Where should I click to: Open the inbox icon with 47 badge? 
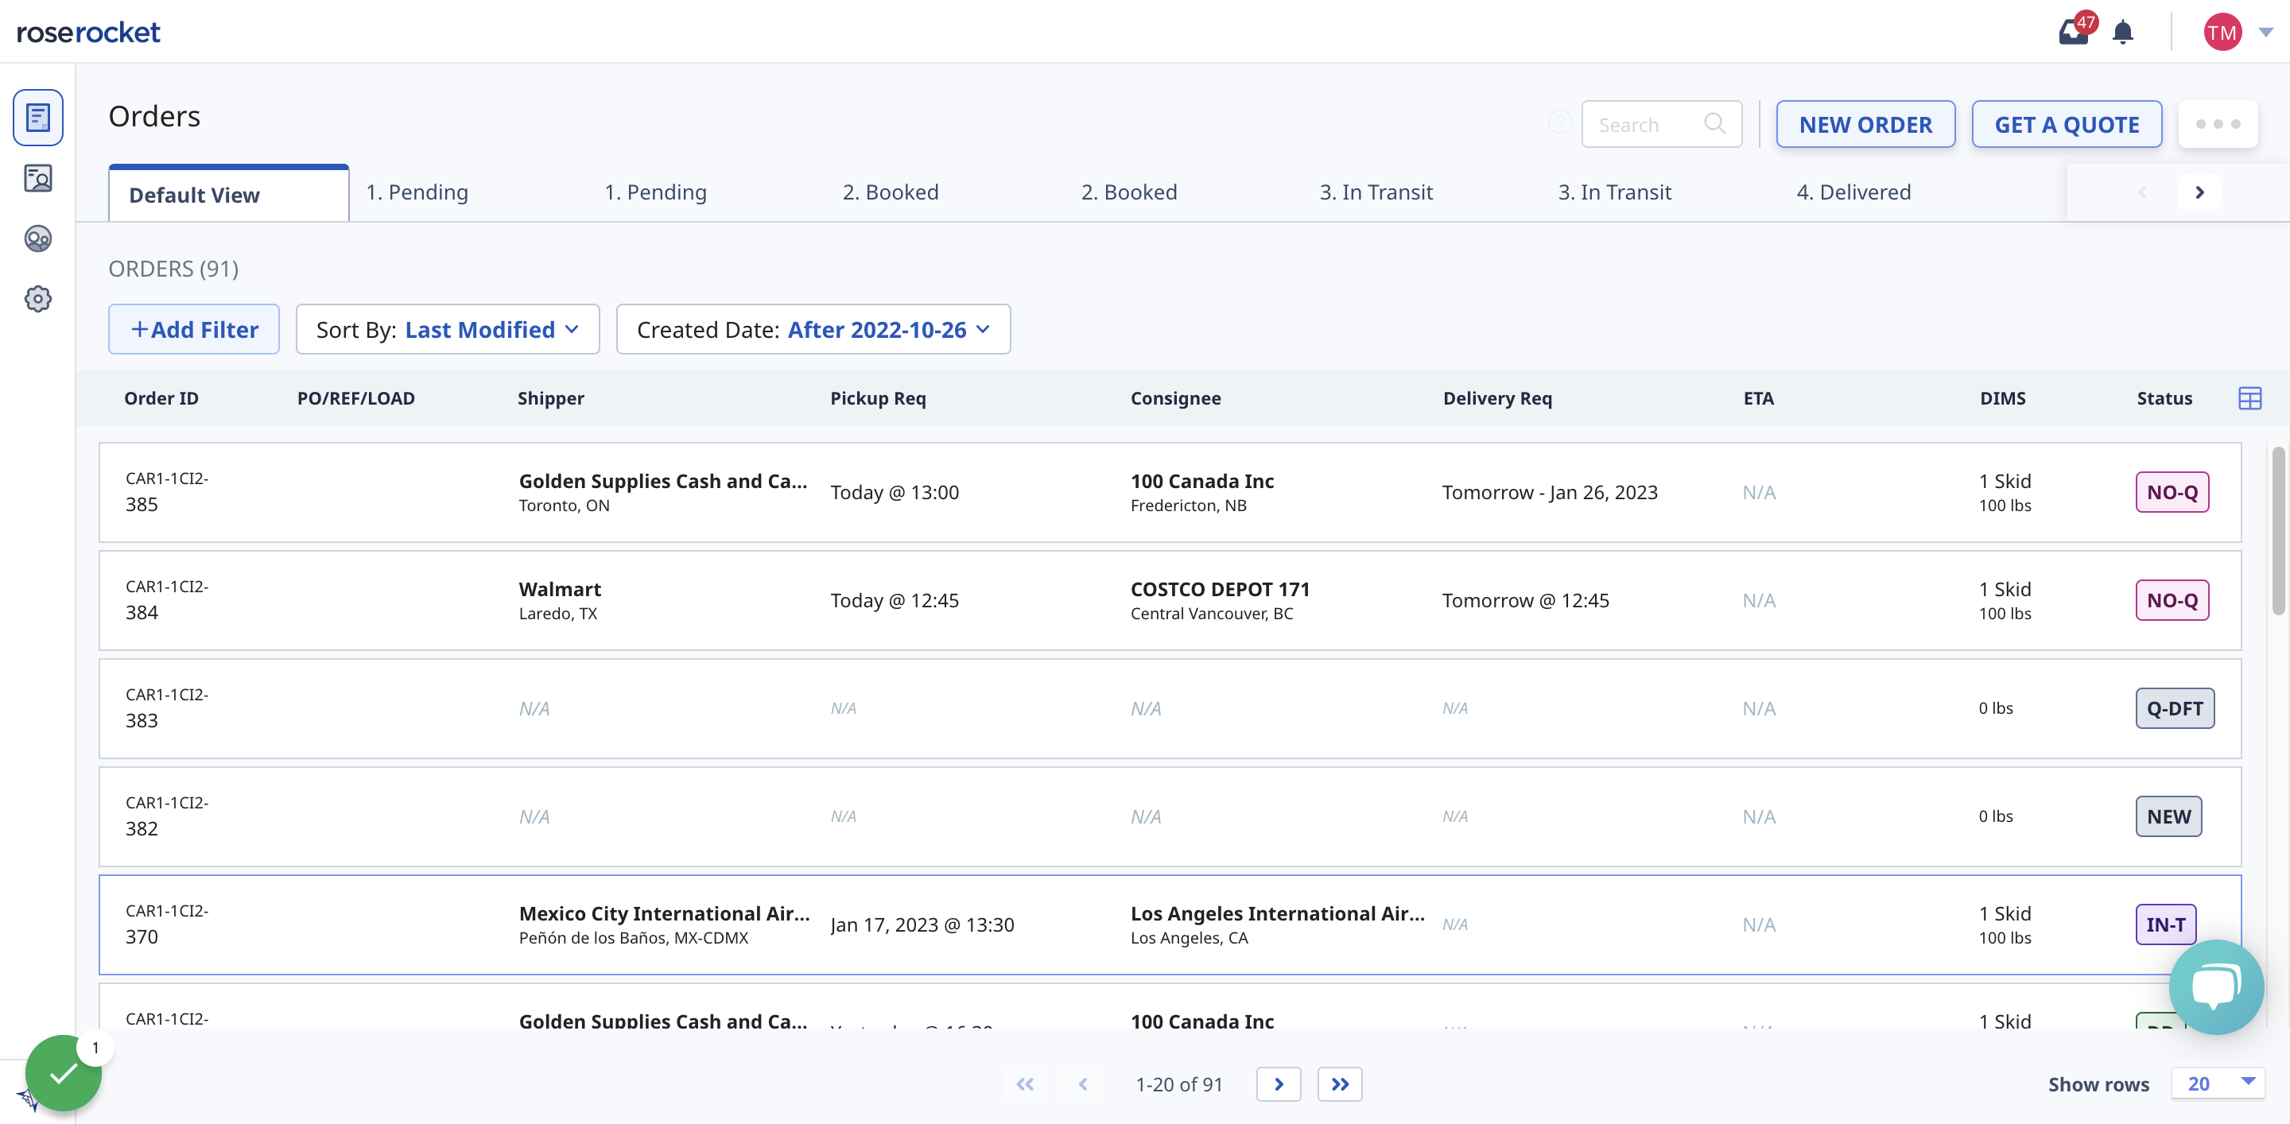[2075, 32]
